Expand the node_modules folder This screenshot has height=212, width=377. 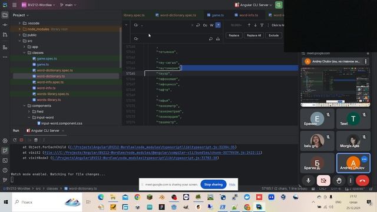coord(19,29)
